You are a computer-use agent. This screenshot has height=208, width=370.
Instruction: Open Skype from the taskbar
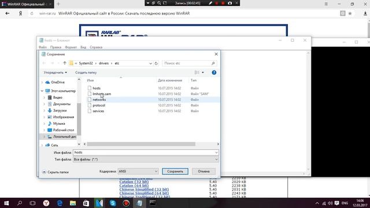click(x=113, y=203)
